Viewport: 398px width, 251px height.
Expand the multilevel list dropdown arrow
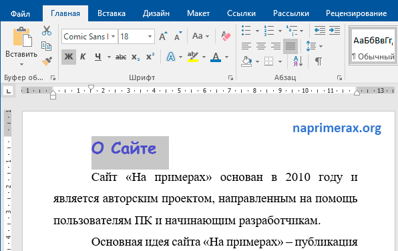tap(302, 31)
